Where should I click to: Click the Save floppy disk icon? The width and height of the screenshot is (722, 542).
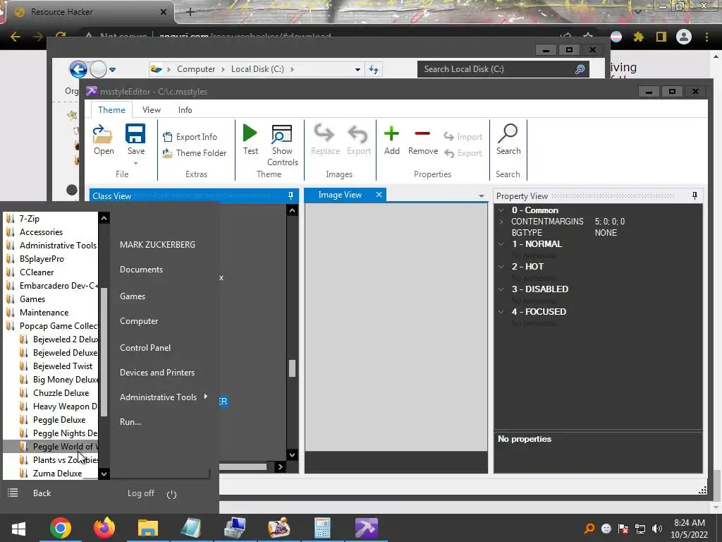[135, 134]
